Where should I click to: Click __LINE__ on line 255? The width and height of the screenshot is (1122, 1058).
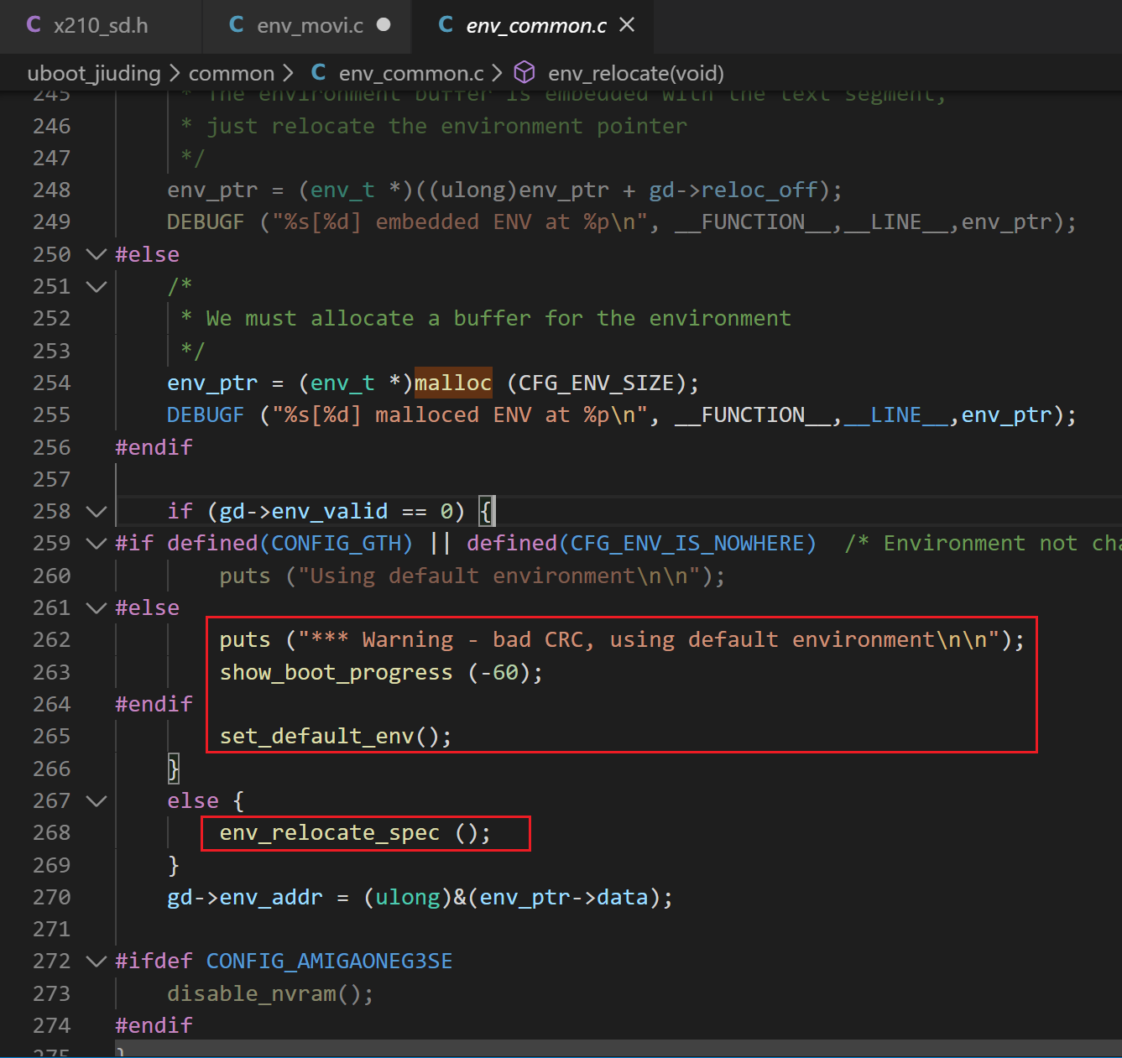click(x=897, y=415)
